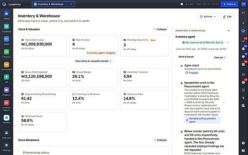
Task: Open the Finance module
Action: (6, 53)
